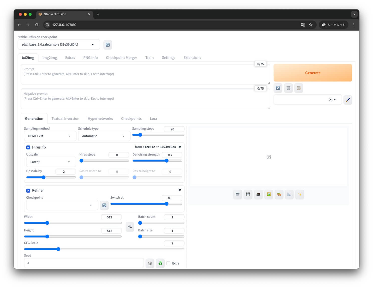Open the browser tab search chevron

354,14
